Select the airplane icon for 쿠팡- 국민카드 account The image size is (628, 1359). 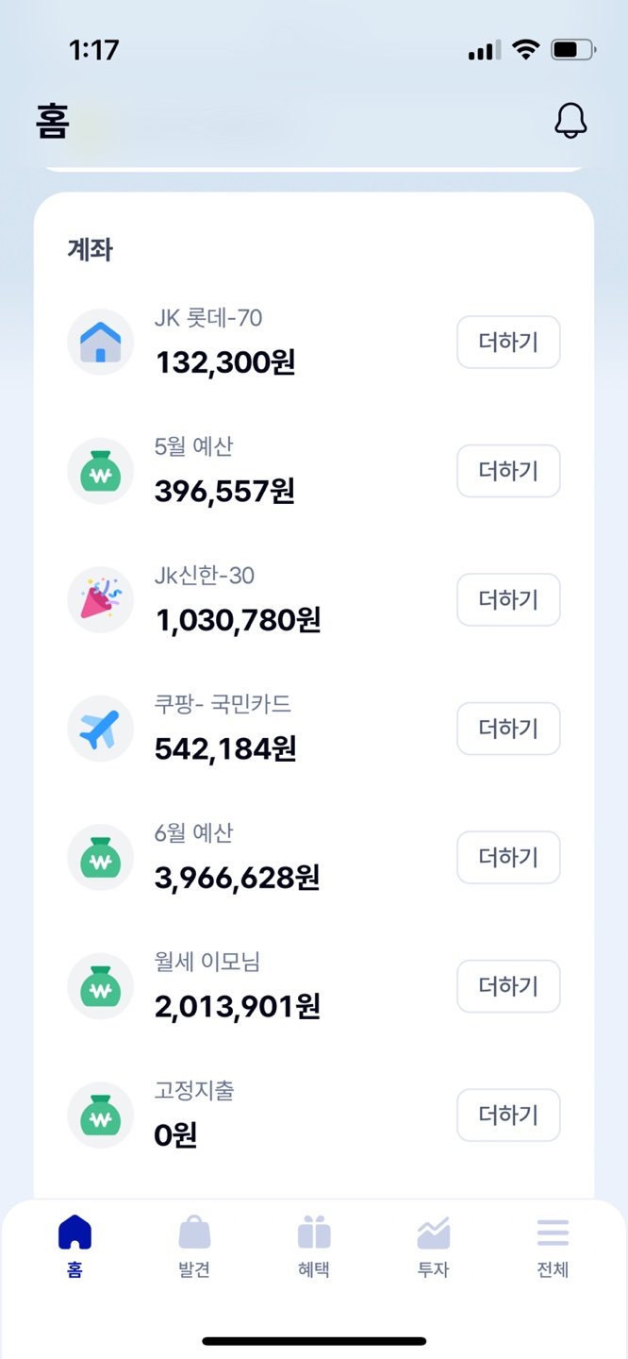[100, 728]
